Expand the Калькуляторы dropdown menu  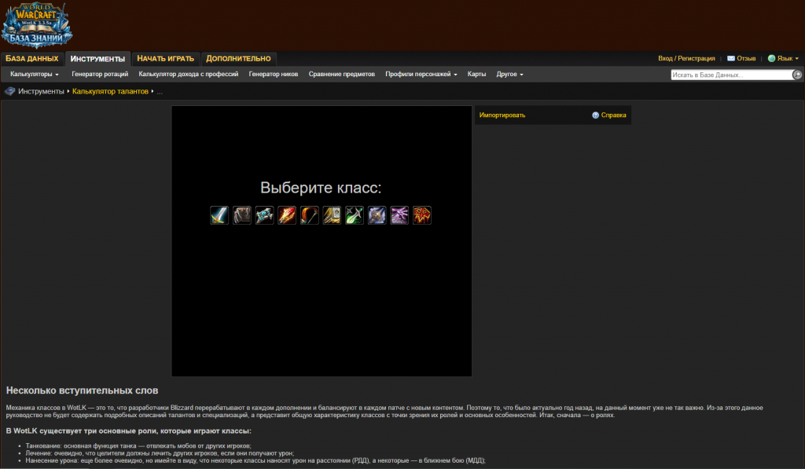(35, 75)
